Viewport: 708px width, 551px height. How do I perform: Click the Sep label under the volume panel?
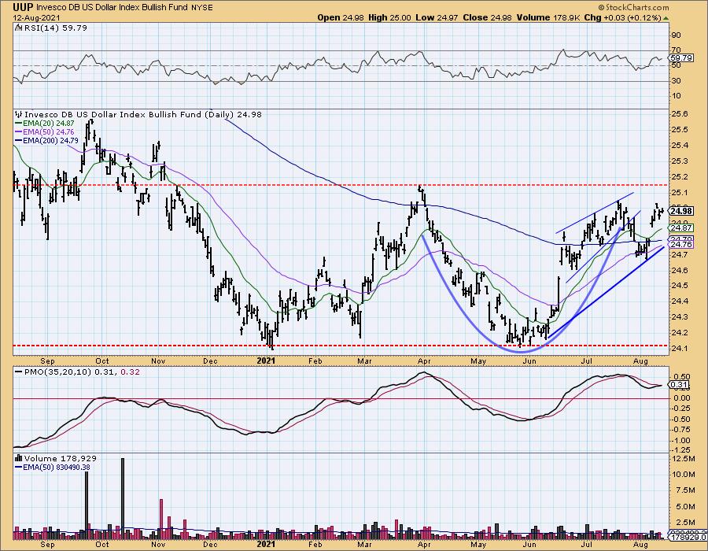(x=47, y=544)
